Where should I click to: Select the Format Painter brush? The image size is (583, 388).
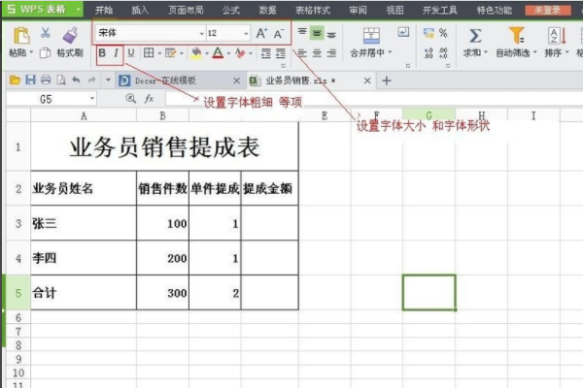pyautogui.click(x=70, y=36)
